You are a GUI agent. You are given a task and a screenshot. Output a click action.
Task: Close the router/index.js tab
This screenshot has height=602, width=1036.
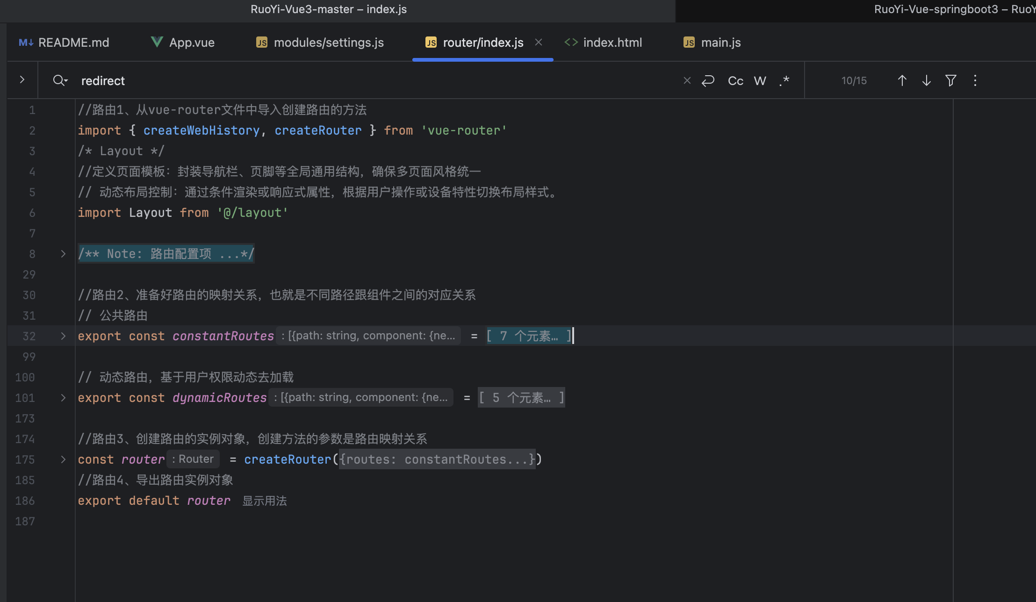[x=539, y=42]
